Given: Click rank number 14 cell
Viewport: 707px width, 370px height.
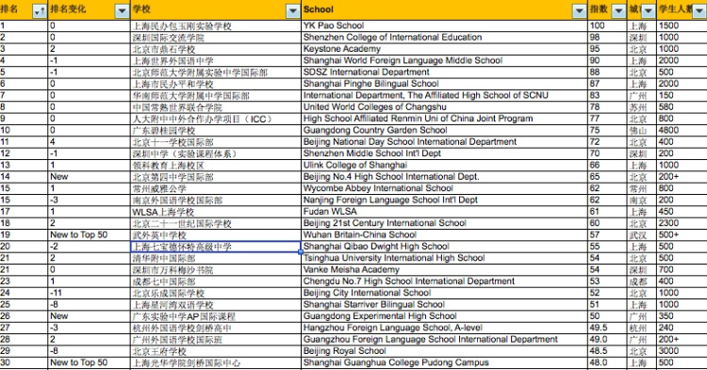Looking at the screenshot, I should pos(24,177).
